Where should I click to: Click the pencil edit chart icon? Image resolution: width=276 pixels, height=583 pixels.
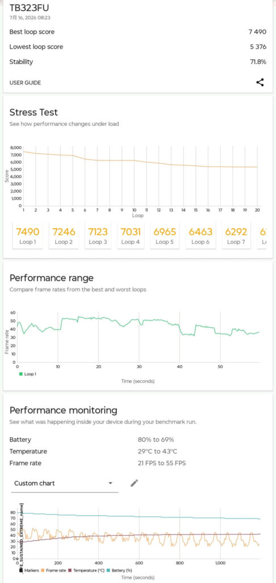click(x=134, y=483)
